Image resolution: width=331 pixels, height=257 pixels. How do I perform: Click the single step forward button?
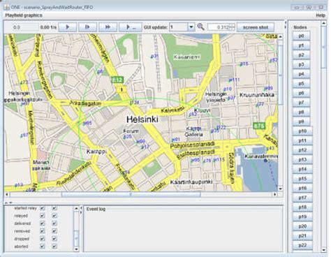(x=87, y=27)
